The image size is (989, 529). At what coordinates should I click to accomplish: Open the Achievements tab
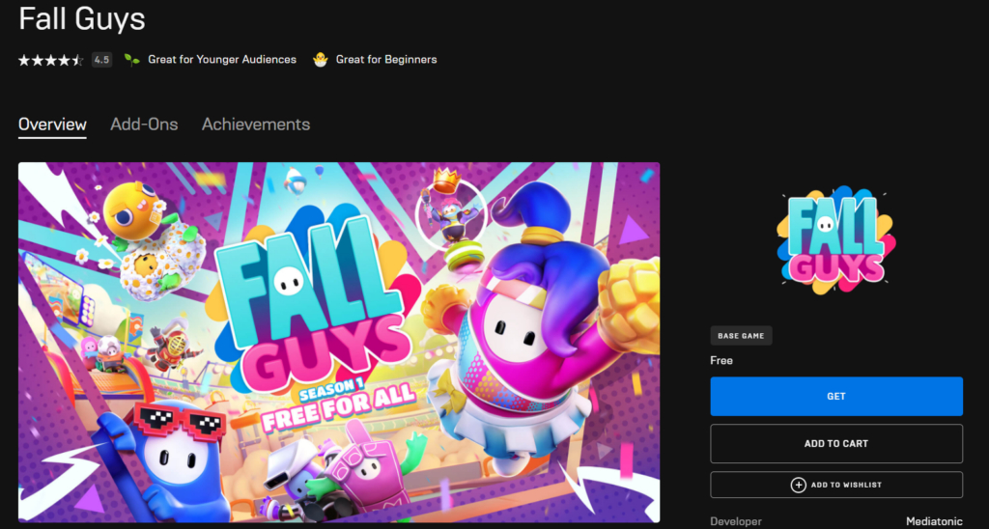click(255, 125)
